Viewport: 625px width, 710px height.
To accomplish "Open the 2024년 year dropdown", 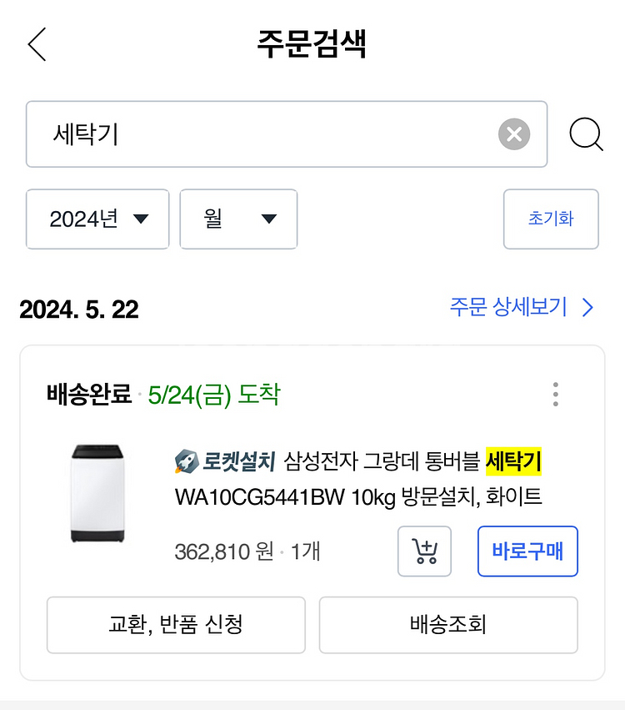I will click(97, 219).
